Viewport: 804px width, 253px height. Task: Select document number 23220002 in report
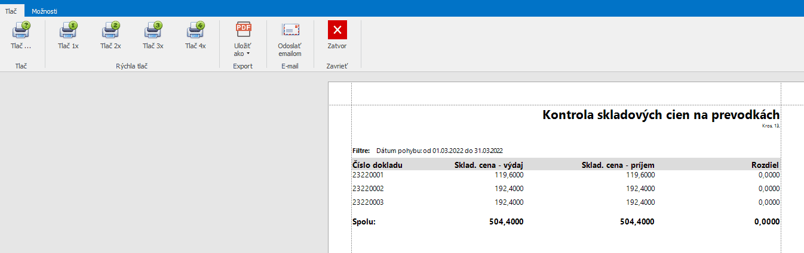[x=368, y=188]
